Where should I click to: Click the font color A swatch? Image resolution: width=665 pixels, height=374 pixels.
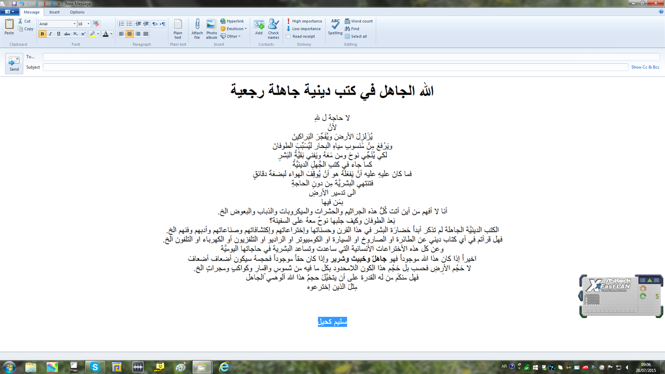click(105, 34)
